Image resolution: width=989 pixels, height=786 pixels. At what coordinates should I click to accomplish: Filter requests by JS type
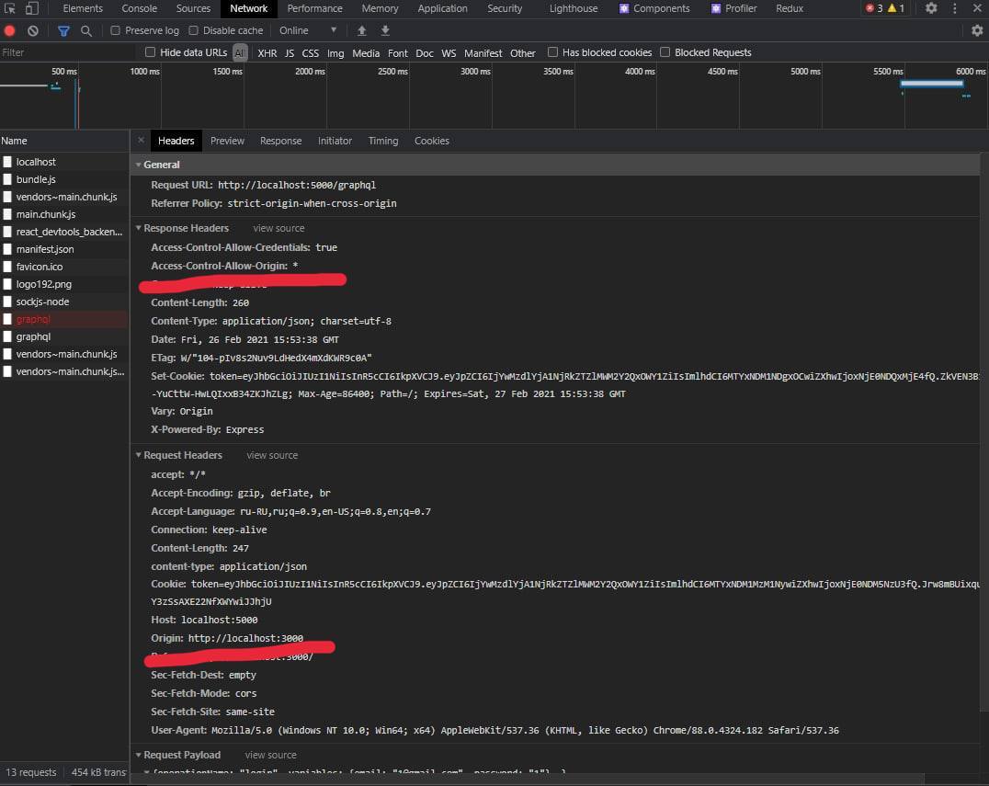point(290,53)
